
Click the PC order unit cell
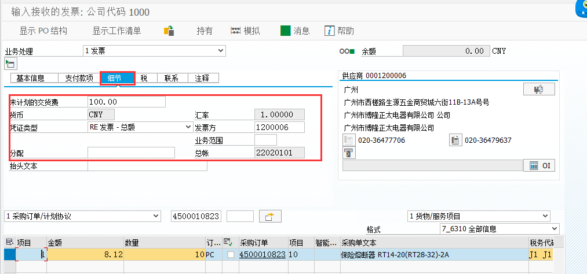[x=214, y=254]
